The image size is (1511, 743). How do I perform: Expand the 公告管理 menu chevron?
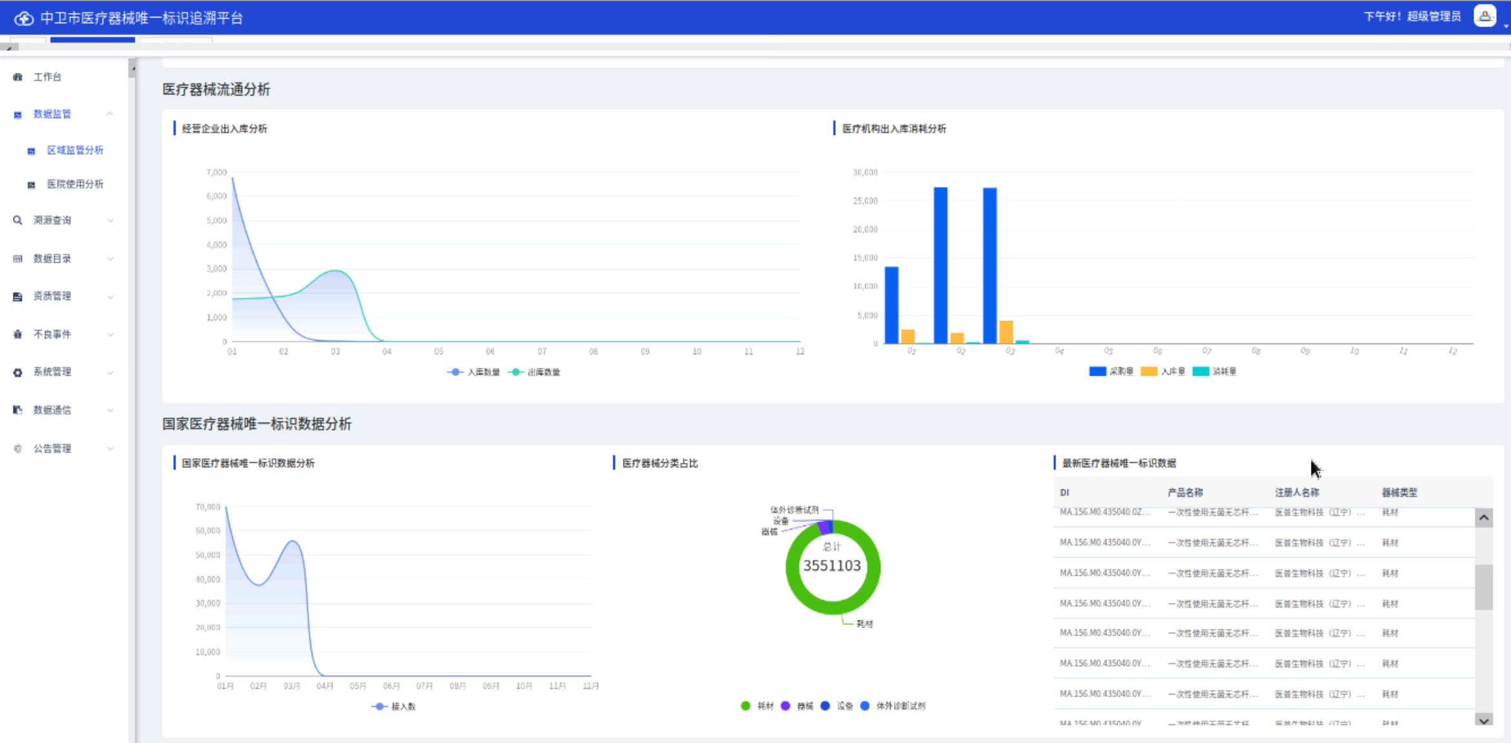coord(110,449)
